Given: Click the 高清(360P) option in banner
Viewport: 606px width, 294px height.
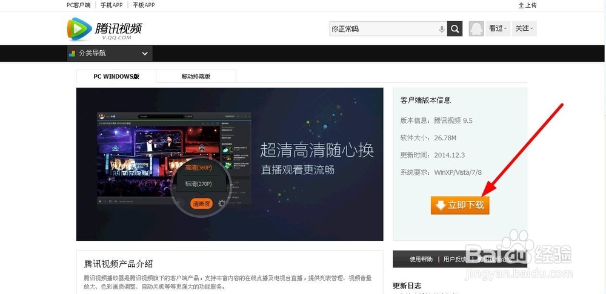Looking at the screenshot, I should [198, 168].
